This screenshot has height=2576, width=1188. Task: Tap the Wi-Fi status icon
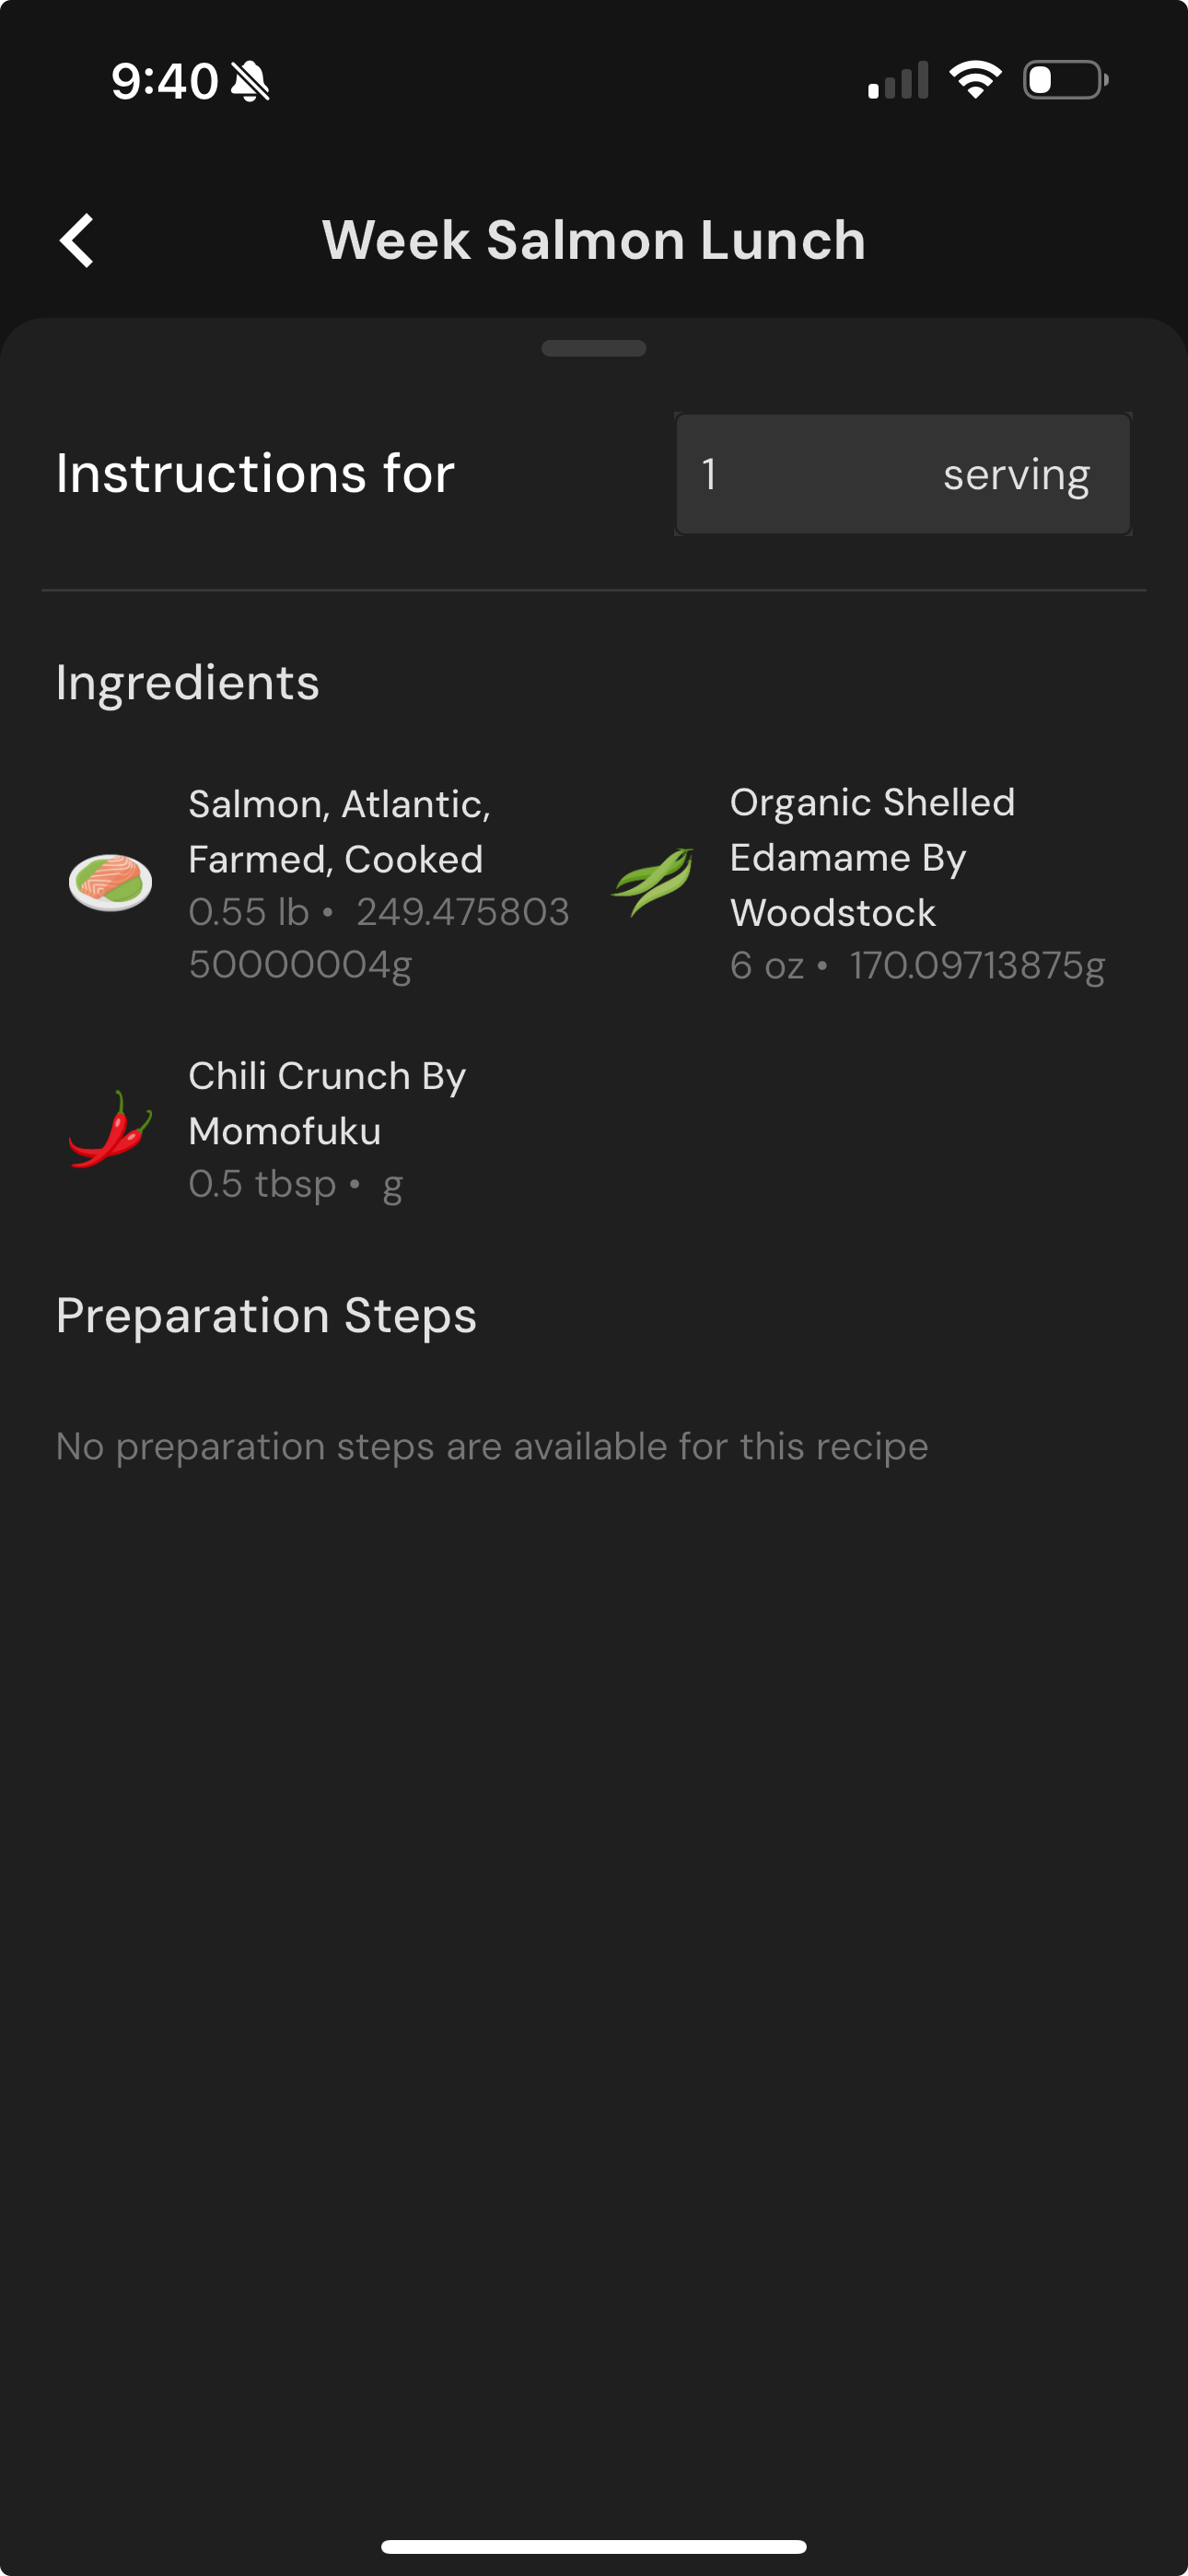[975, 80]
